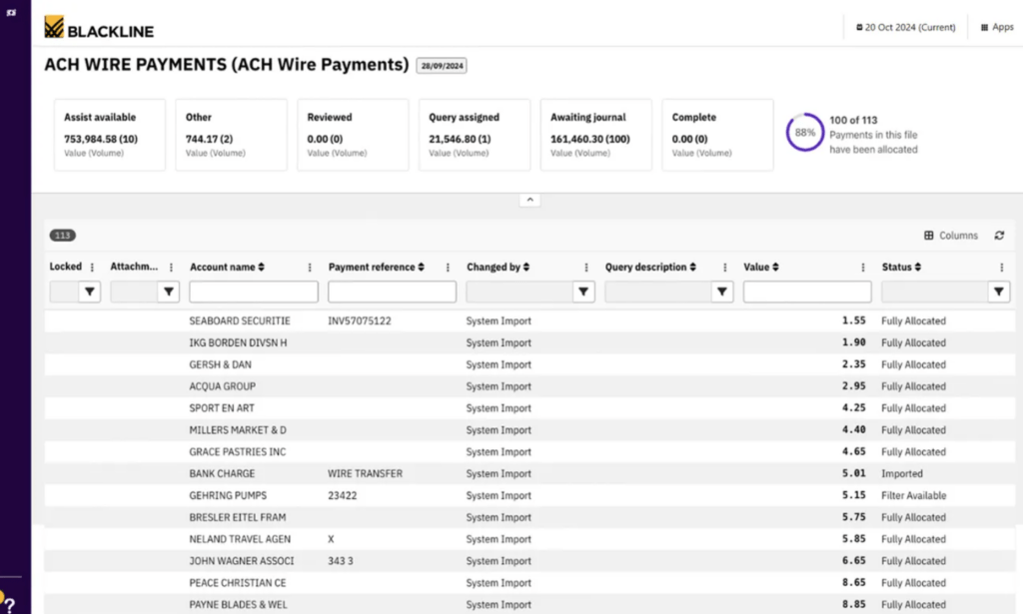1023x614 pixels.
Task: Select the JOHN WAGNER ASSOCI row
Action: pos(529,561)
